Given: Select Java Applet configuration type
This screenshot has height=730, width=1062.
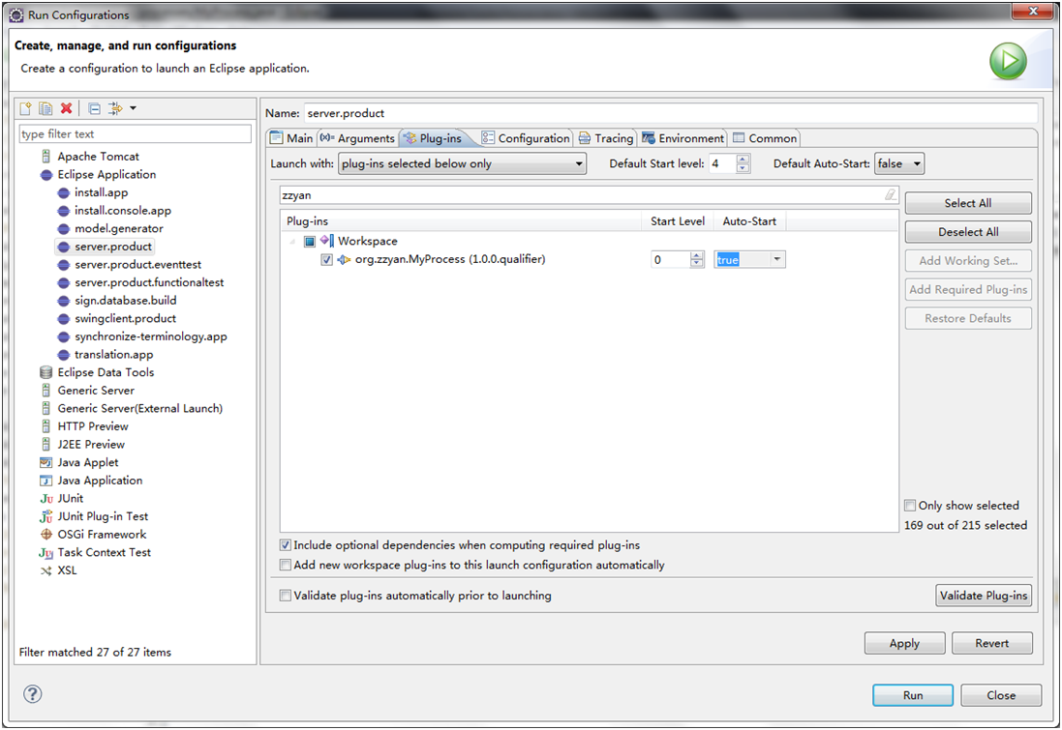Looking at the screenshot, I should (87, 463).
